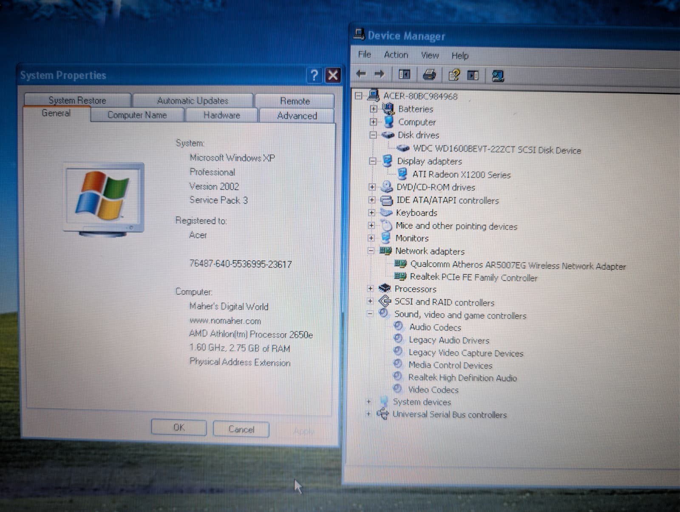680x512 pixels.
Task: Expand the DVD/CD-ROM drives node
Action: click(x=372, y=187)
